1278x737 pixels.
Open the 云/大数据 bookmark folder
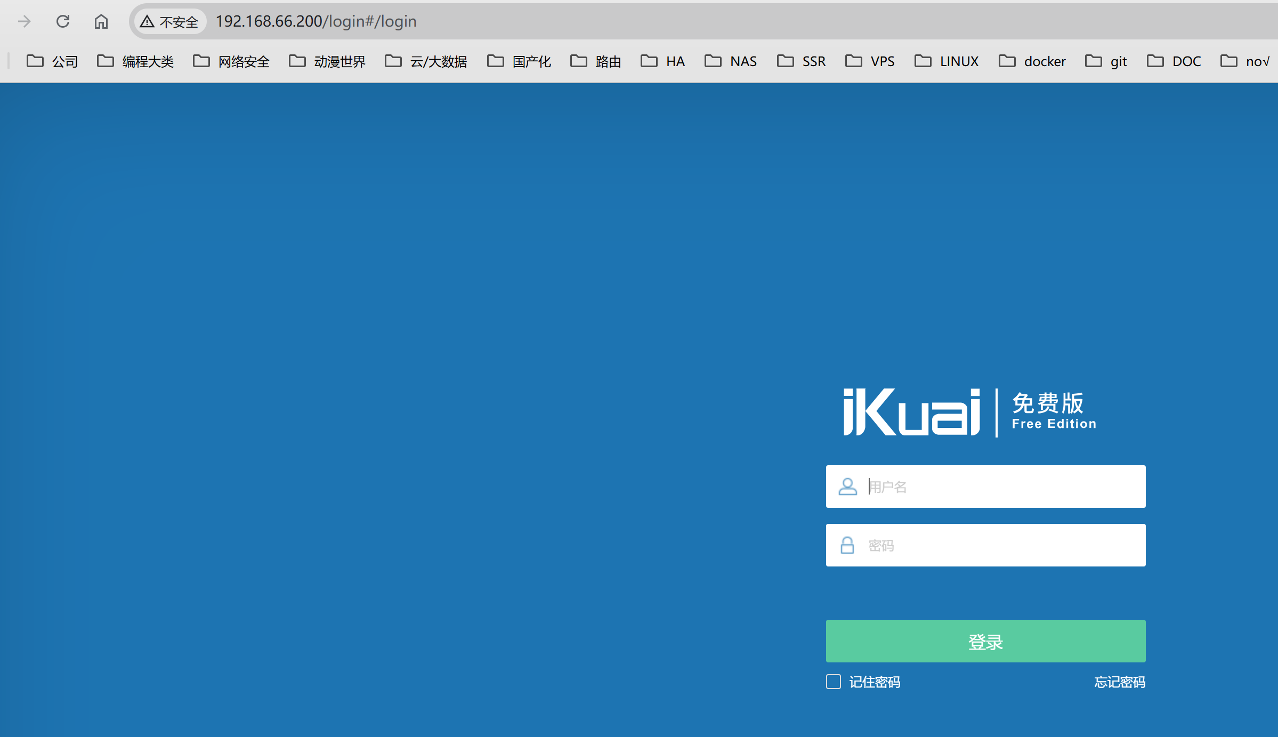[426, 61]
